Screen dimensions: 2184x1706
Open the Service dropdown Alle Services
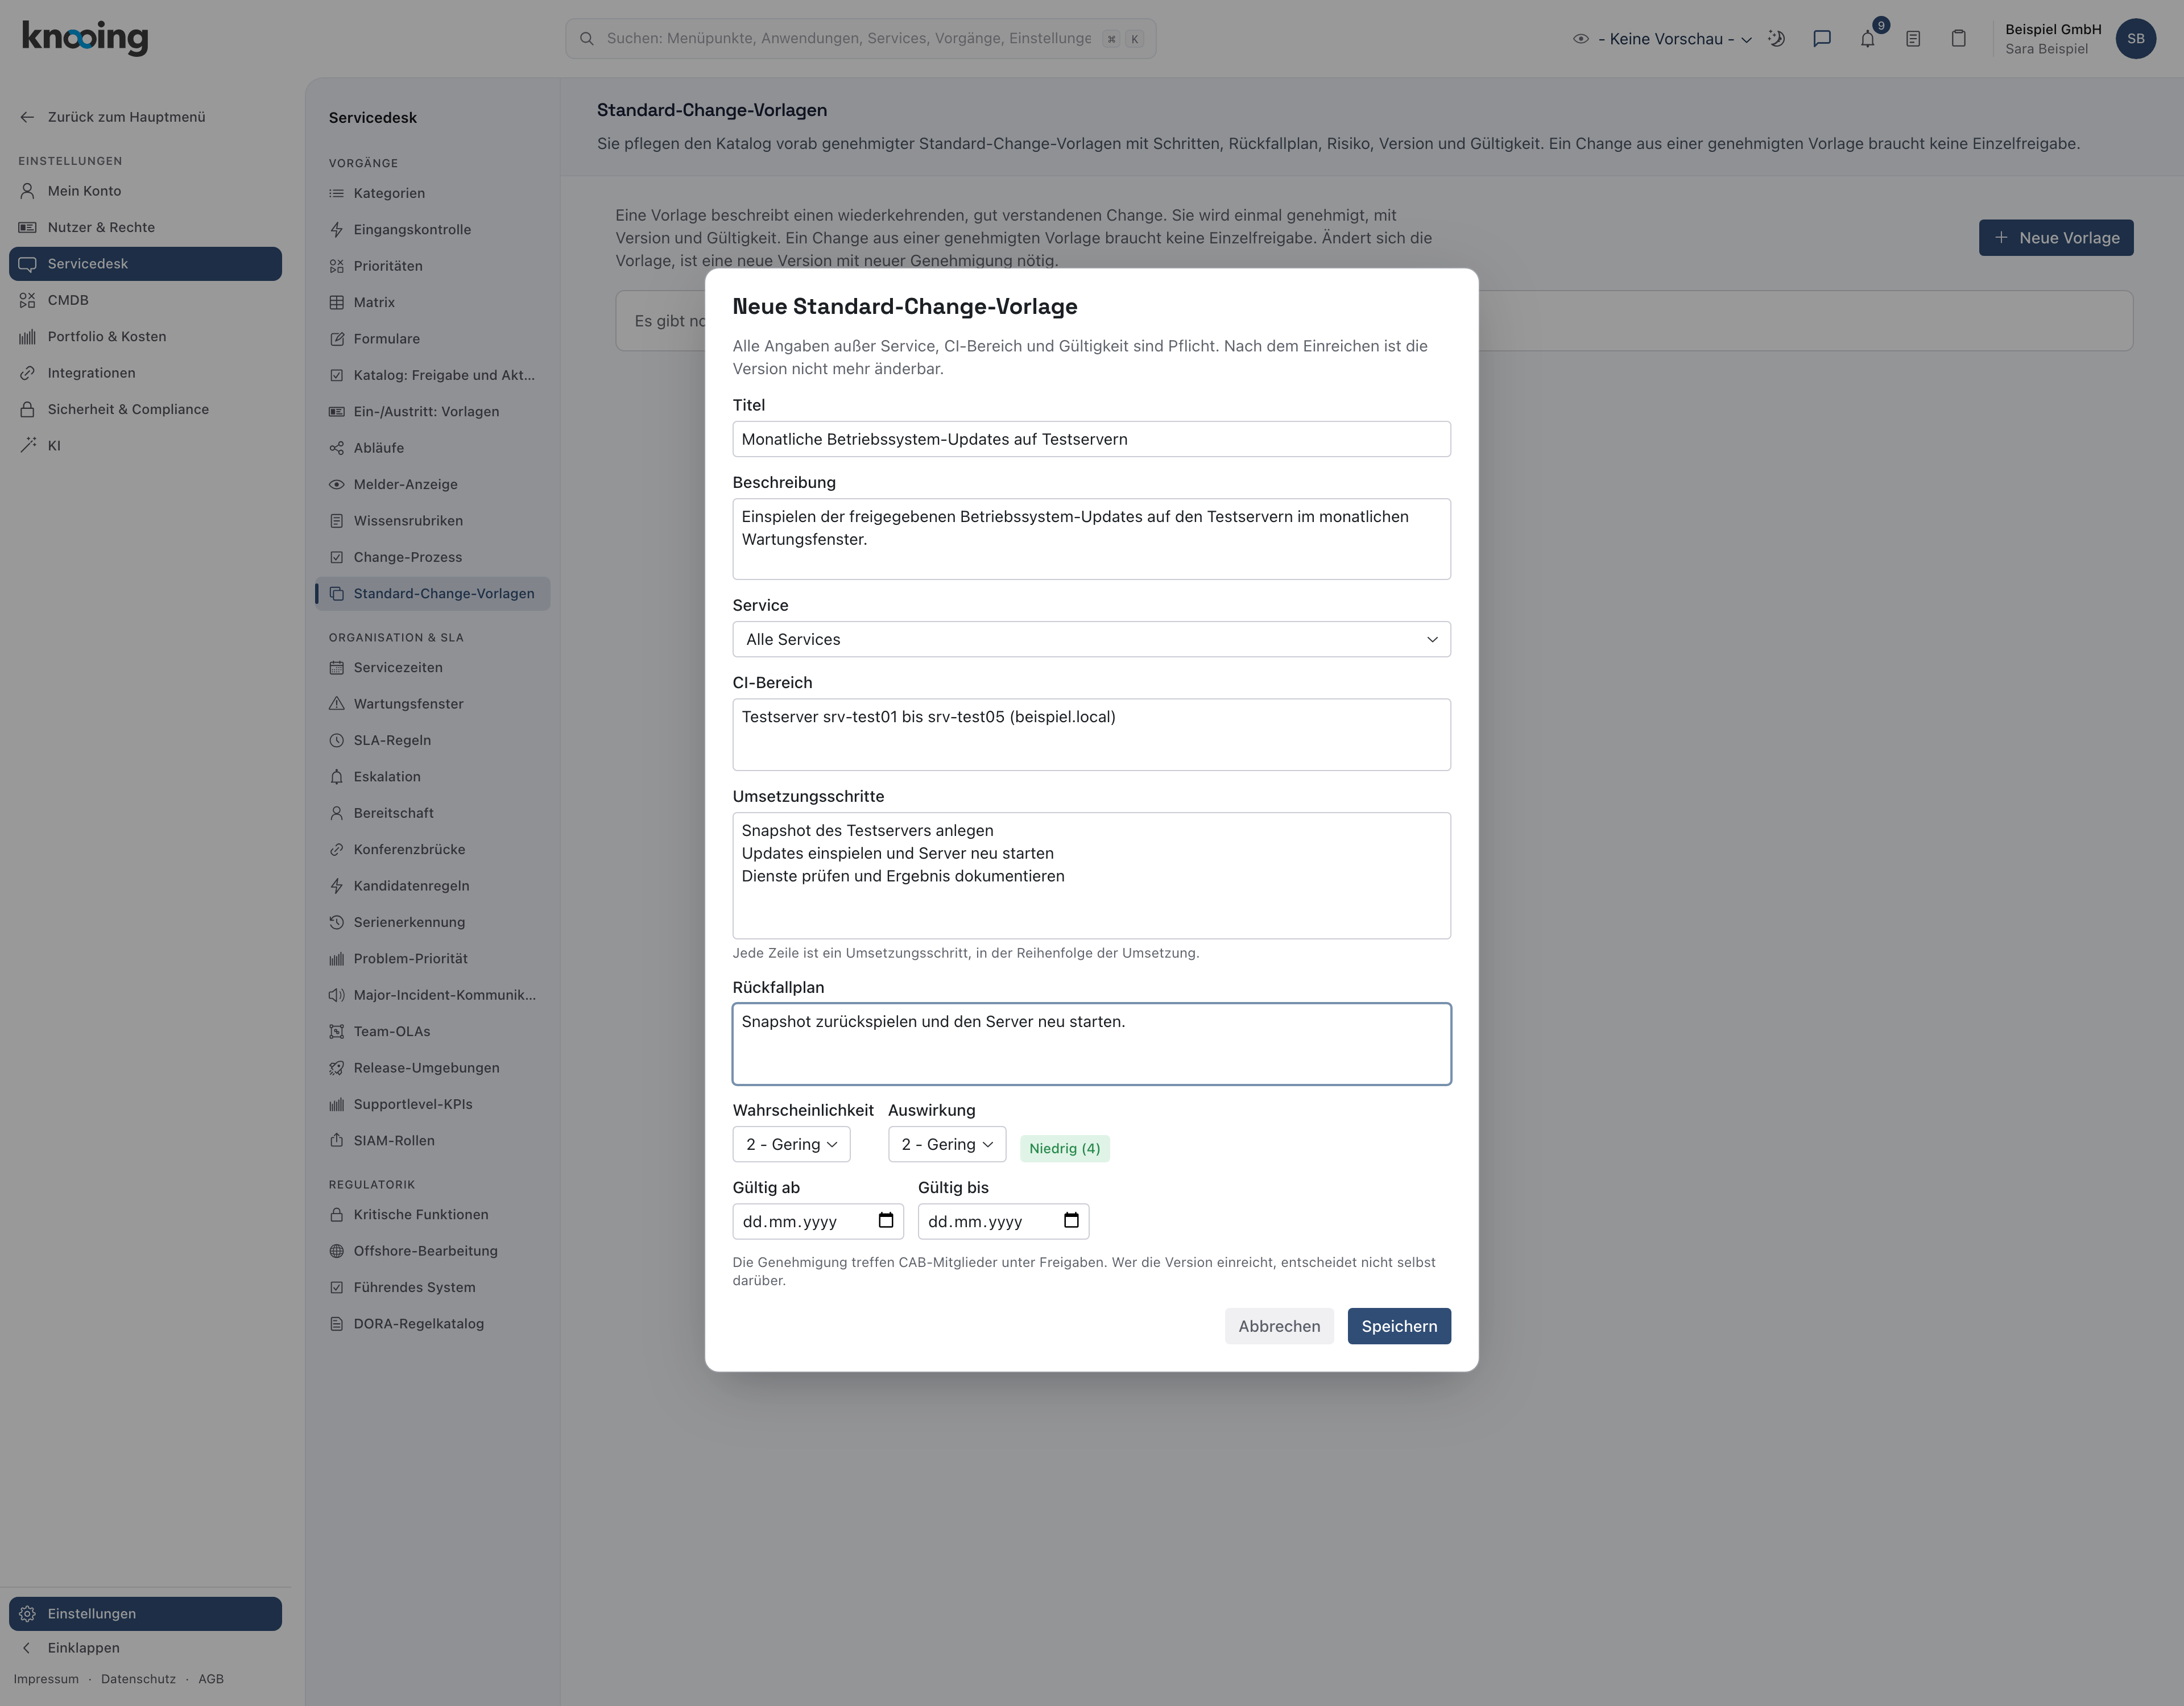point(1091,639)
